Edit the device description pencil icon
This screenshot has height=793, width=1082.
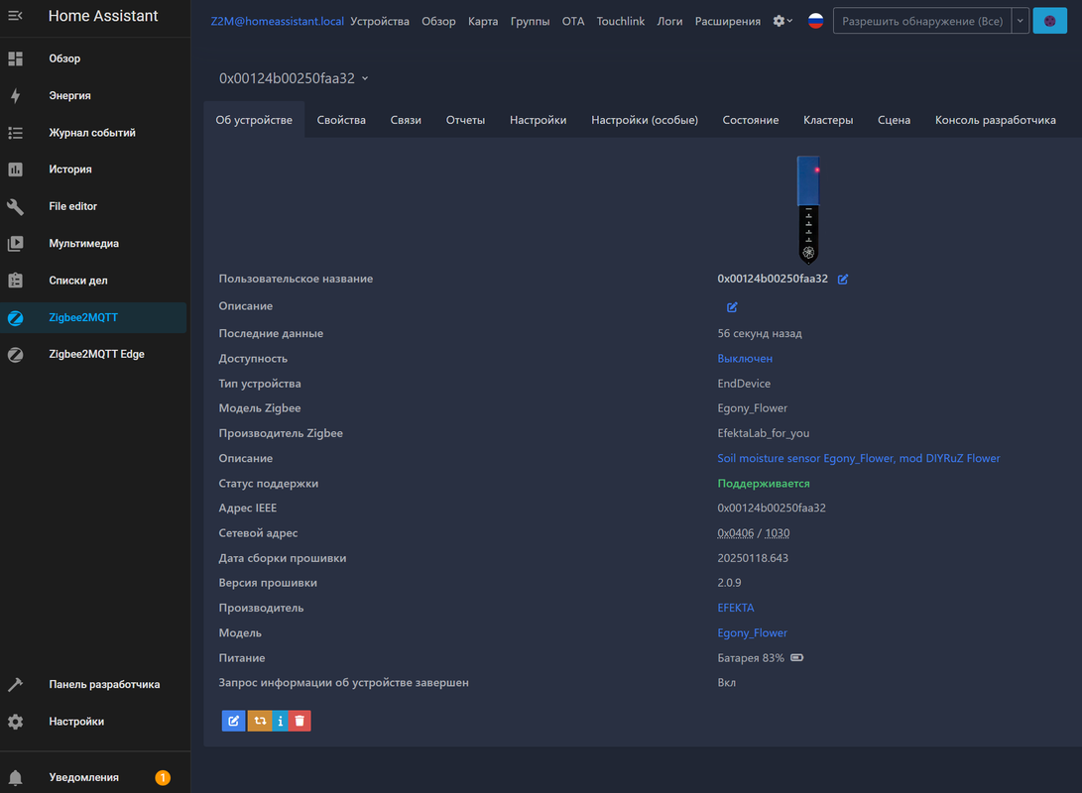pyautogui.click(x=732, y=307)
